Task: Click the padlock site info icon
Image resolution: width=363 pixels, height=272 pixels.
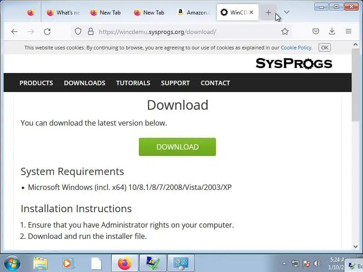Action: [x=91, y=31]
